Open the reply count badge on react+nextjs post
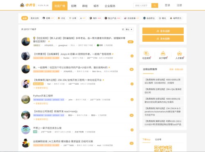The image size is (205, 152). coord(132,115)
